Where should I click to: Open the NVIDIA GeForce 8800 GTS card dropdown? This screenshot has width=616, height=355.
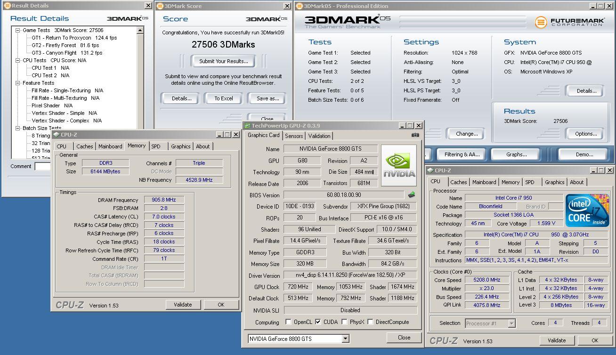(x=345, y=339)
